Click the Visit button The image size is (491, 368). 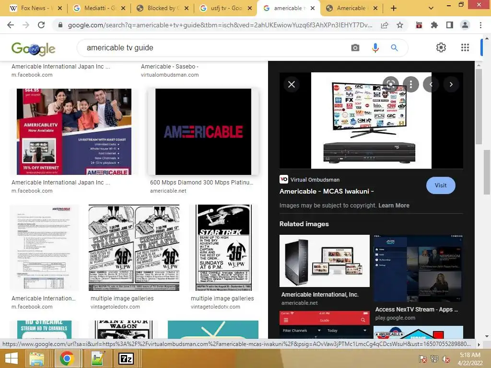tap(441, 185)
